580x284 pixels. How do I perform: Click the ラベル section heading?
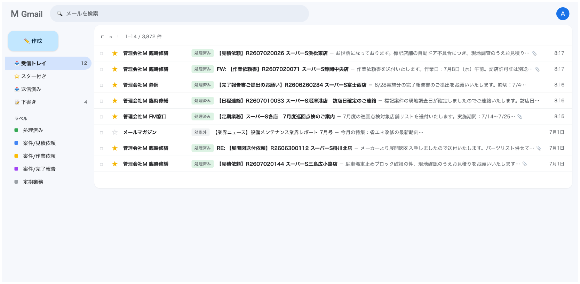pos(21,118)
